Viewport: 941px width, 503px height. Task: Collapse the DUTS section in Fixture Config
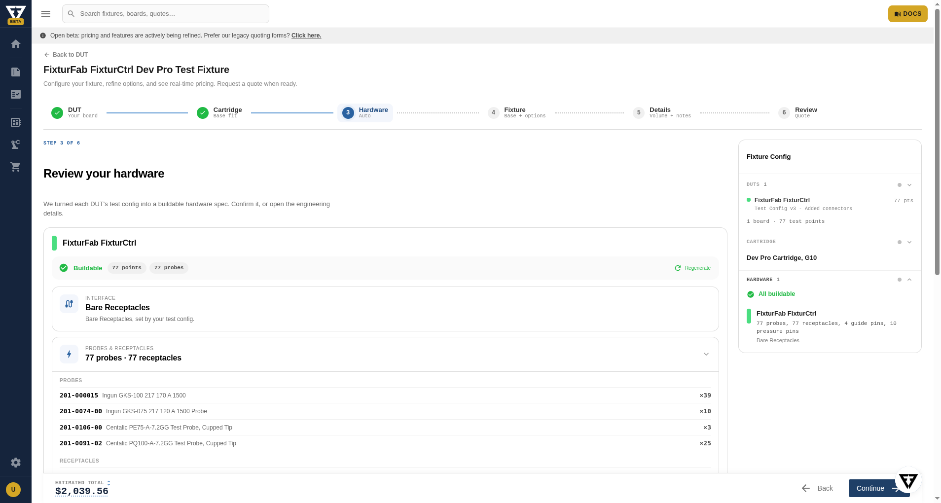(x=909, y=185)
